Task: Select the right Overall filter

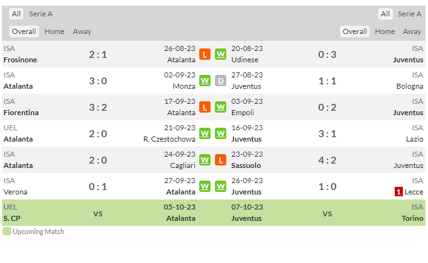Action: point(354,31)
